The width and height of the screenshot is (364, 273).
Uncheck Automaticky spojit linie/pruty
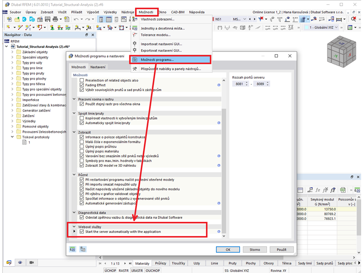81,123
